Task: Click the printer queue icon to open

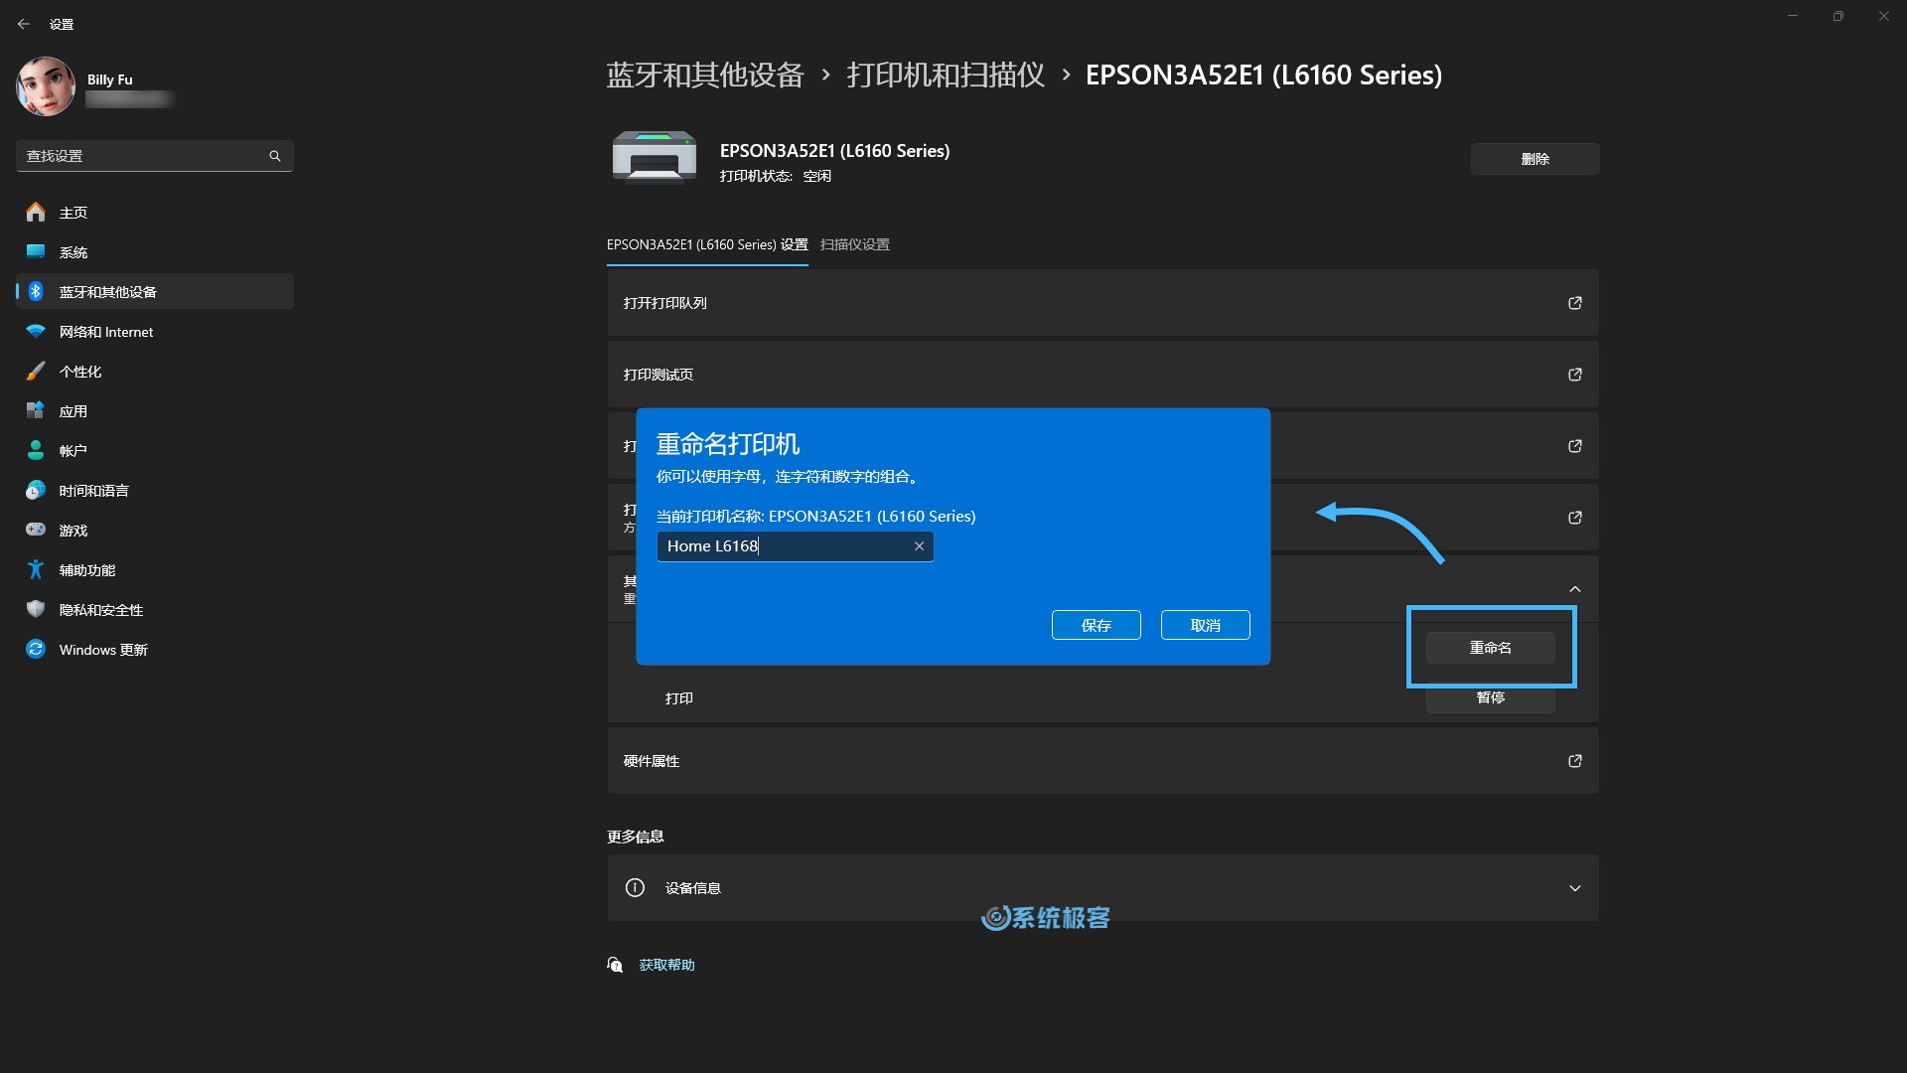Action: 1574,303
